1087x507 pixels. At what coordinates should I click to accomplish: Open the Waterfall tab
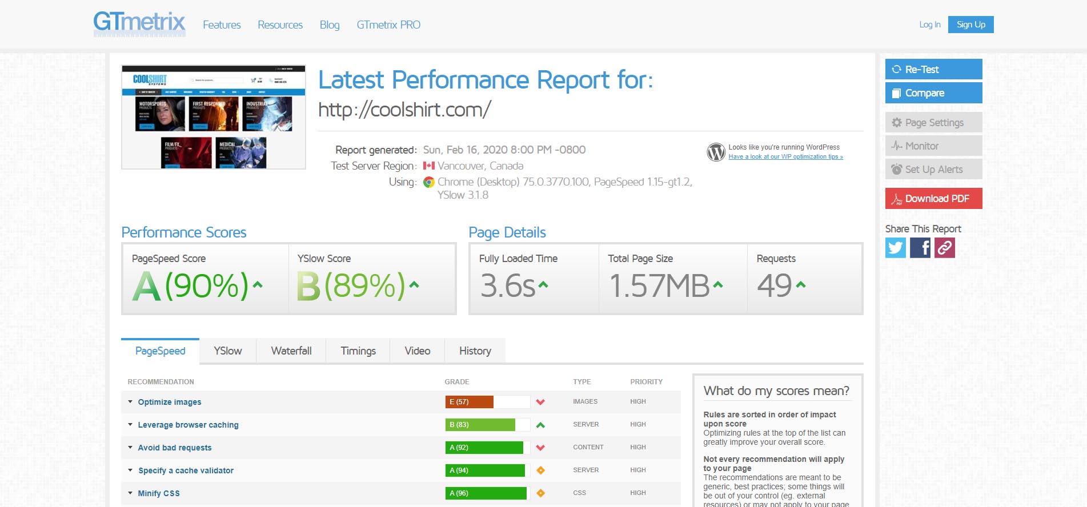tap(291, 351)
